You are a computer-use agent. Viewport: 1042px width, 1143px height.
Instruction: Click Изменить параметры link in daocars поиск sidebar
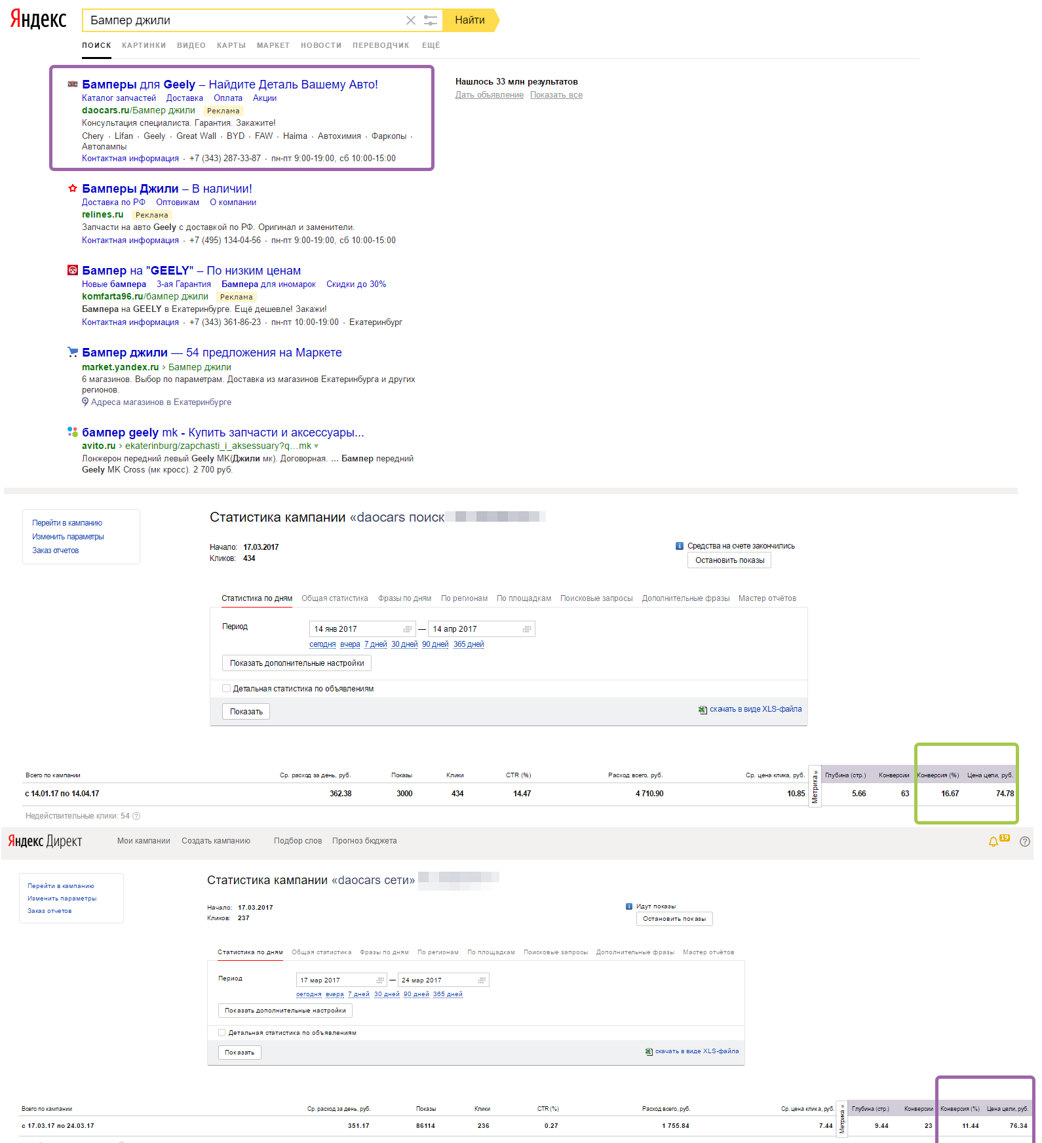pos(68,537)
